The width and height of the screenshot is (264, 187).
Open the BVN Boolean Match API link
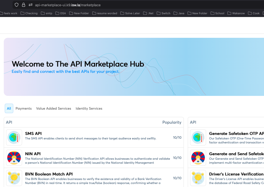[49, 174]
